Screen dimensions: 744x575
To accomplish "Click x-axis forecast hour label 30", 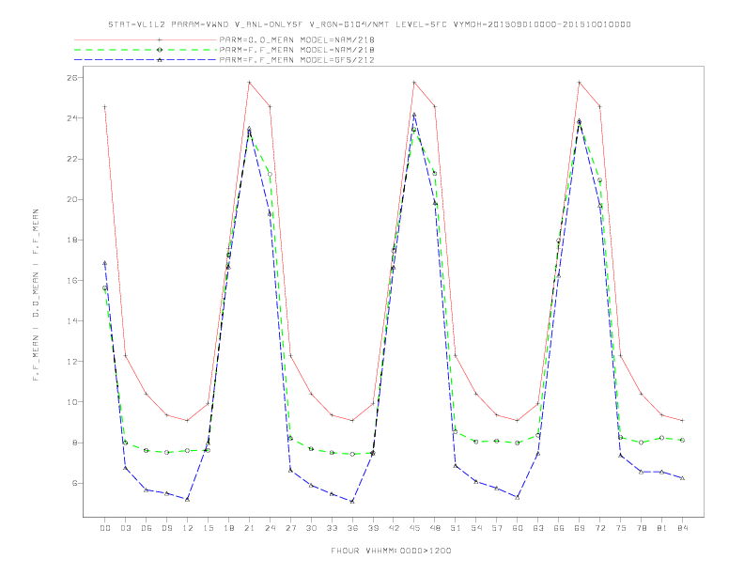I will (x=311, y=528).
